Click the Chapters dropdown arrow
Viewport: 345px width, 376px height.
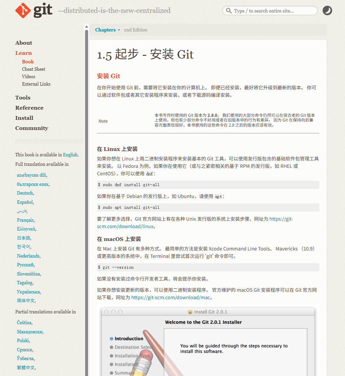[x=119, y=30]
